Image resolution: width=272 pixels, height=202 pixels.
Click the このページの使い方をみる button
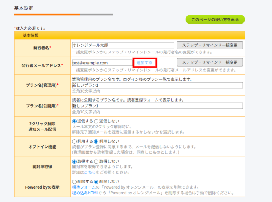pyautogui.click(x=215, y=19)
